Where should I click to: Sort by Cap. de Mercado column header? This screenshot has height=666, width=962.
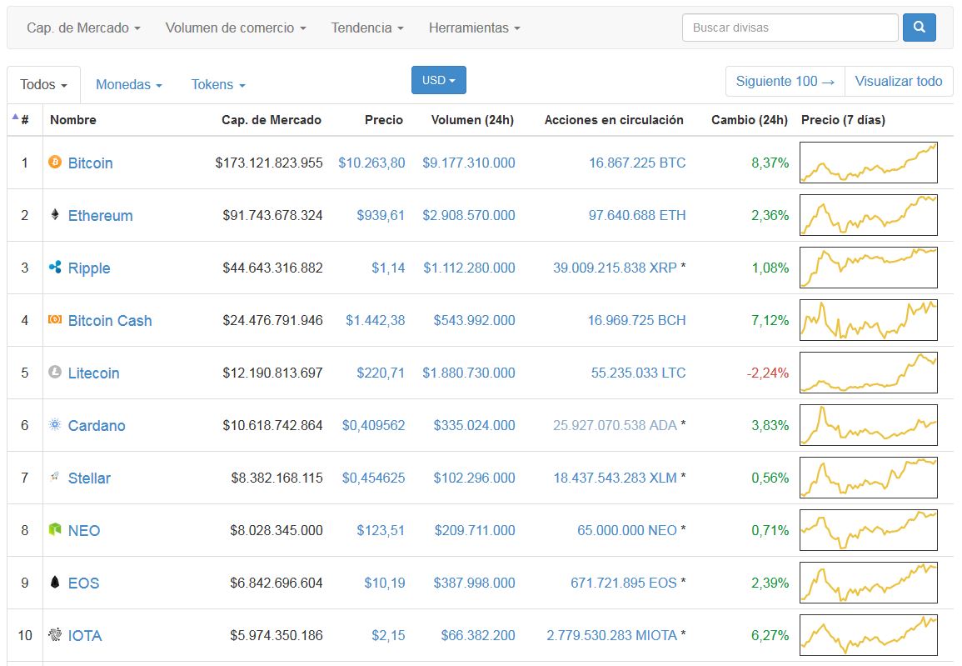(x=272, y=120)
